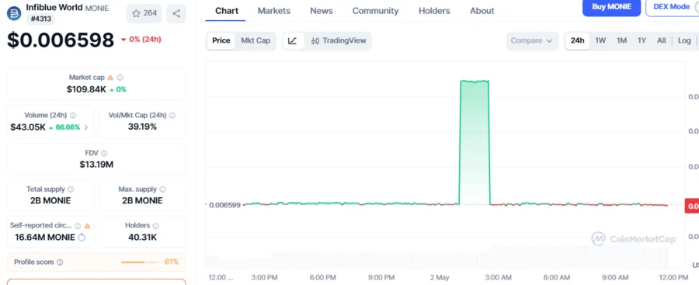This screenshot has height=285, width=699.
Task: Click the 40.31K holders value
Action: (142, 238)
